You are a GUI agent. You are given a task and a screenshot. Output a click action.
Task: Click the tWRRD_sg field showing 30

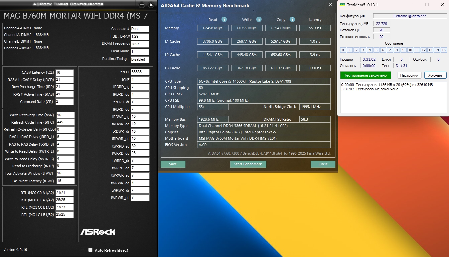coord(140,146)
